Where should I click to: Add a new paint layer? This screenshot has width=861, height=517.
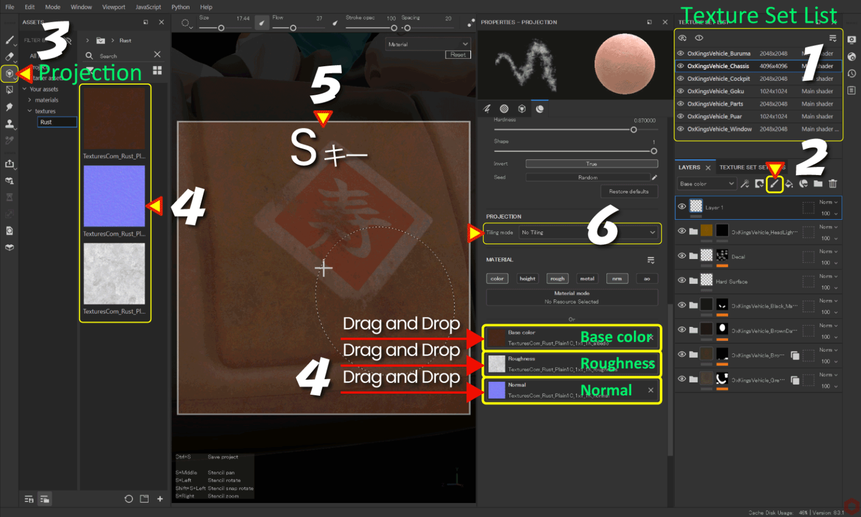775,183
